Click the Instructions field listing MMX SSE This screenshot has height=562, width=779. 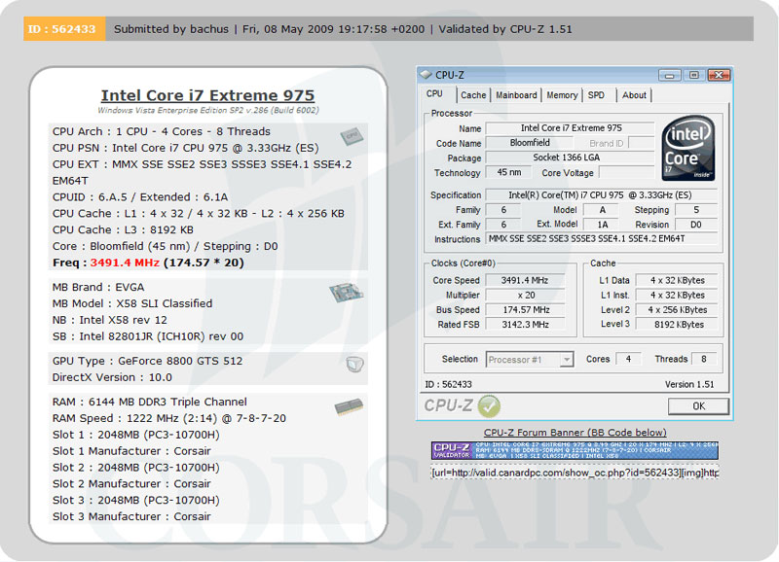(601, 238)
